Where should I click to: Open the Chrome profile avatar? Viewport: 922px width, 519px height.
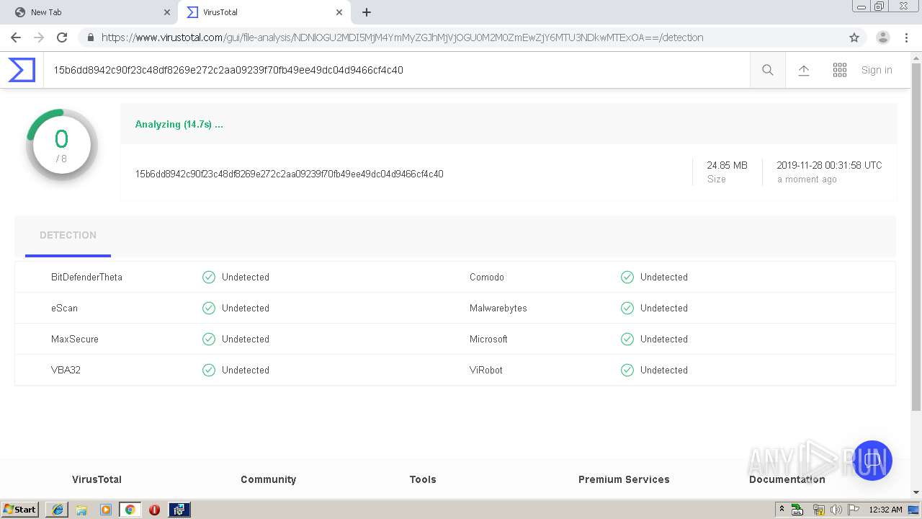coord(883,37)
